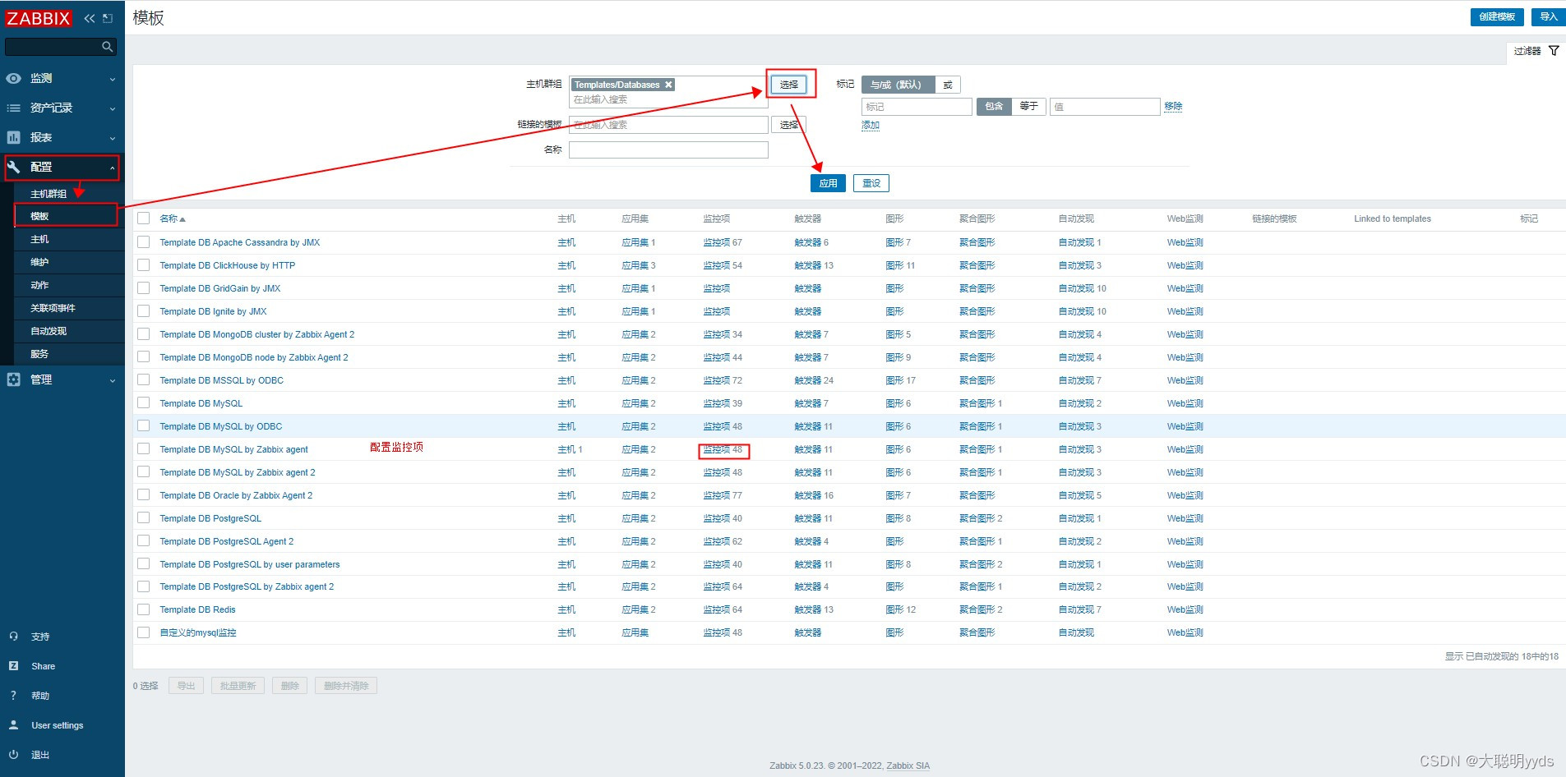Click the 监测 eye icon
The height and width of the screenshot is (777, 1566).
(x=14, y=78)
